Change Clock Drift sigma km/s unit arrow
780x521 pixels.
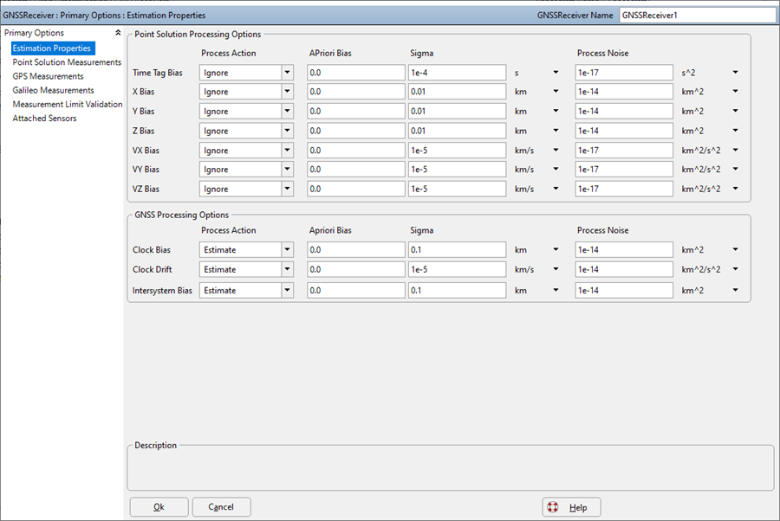[x=556, y=269]
